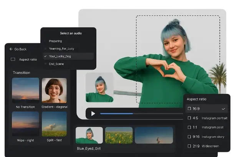Select the flower field clip thumbnail

pyautogui.click(x=119, y=135)
